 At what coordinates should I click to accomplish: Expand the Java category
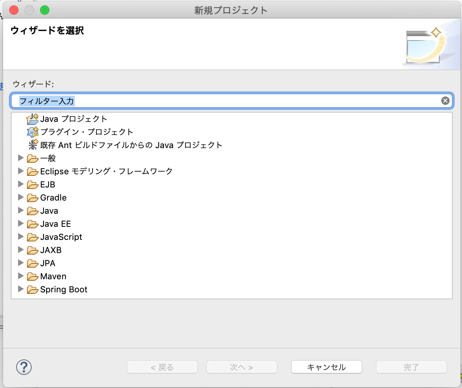pos(20,210)
